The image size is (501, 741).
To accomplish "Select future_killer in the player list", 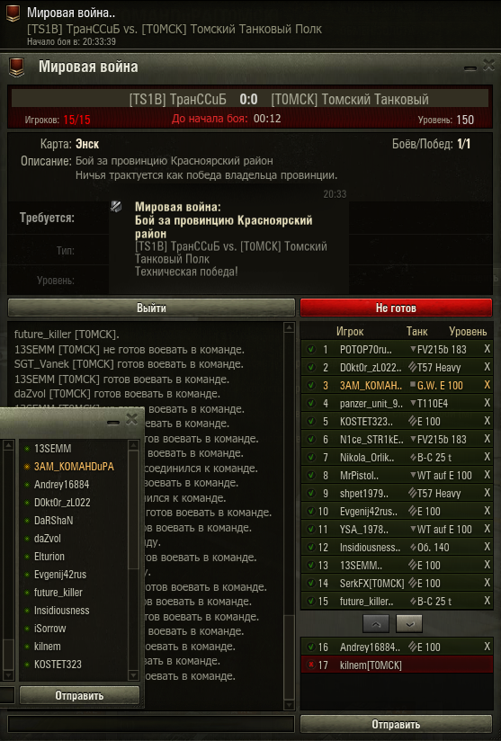I will (58, 592).
